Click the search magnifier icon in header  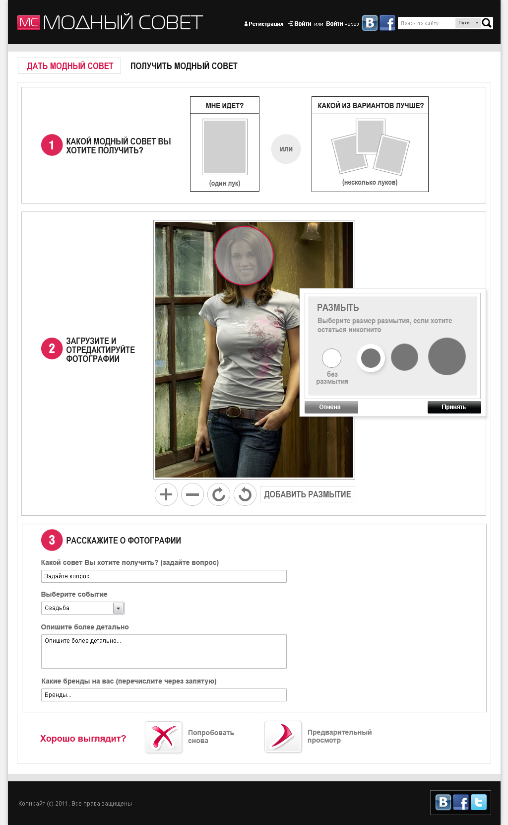point(487,23)
